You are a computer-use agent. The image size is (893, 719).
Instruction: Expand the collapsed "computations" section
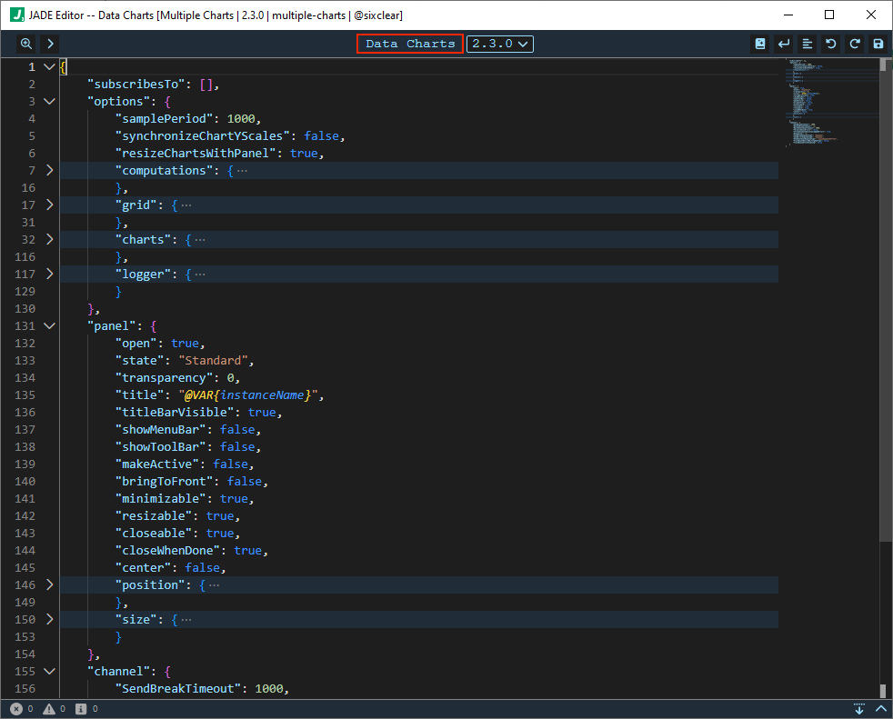49,171
